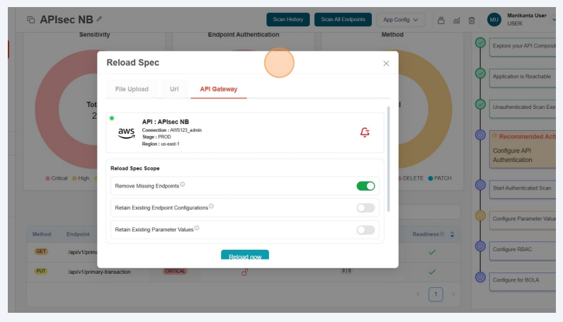Click the copy icon beside APIsec NB title
Image resolution: width=563 pixels, height=322 pixels.
[31, 20]
